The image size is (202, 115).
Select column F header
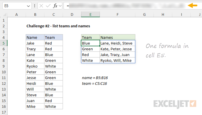click(x=117, y=14)
